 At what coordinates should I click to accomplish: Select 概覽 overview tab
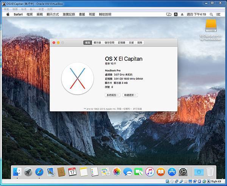[x=88, y=43]
